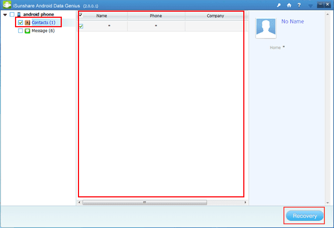Screen dimensions: 334x228
Task: Click the horizontal scrollbar thumb
Action: point(145,202)
